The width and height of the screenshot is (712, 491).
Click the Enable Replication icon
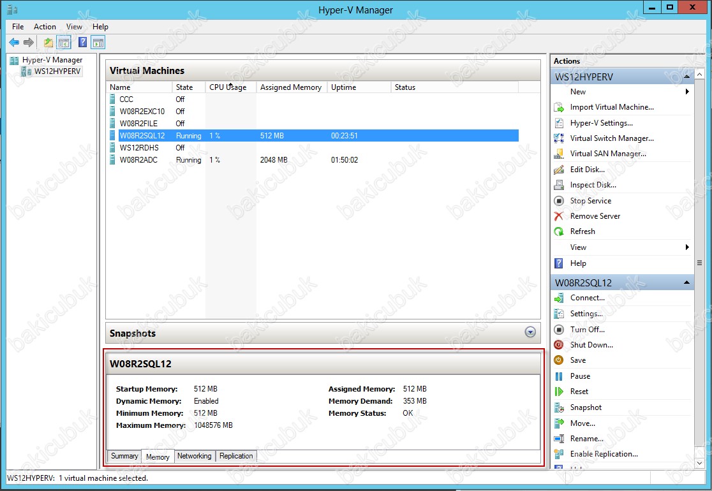pos(559,454)
